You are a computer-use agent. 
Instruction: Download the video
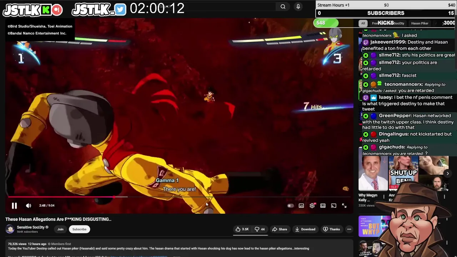[305, 229]
